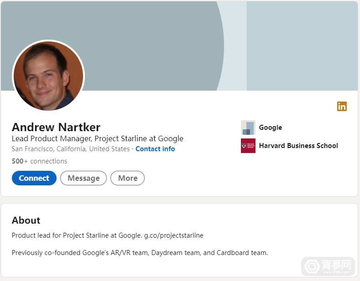Click the San Francisco location text
This screenshot has height=281, width=360.
pyautogui.click(x=71, y=149)
